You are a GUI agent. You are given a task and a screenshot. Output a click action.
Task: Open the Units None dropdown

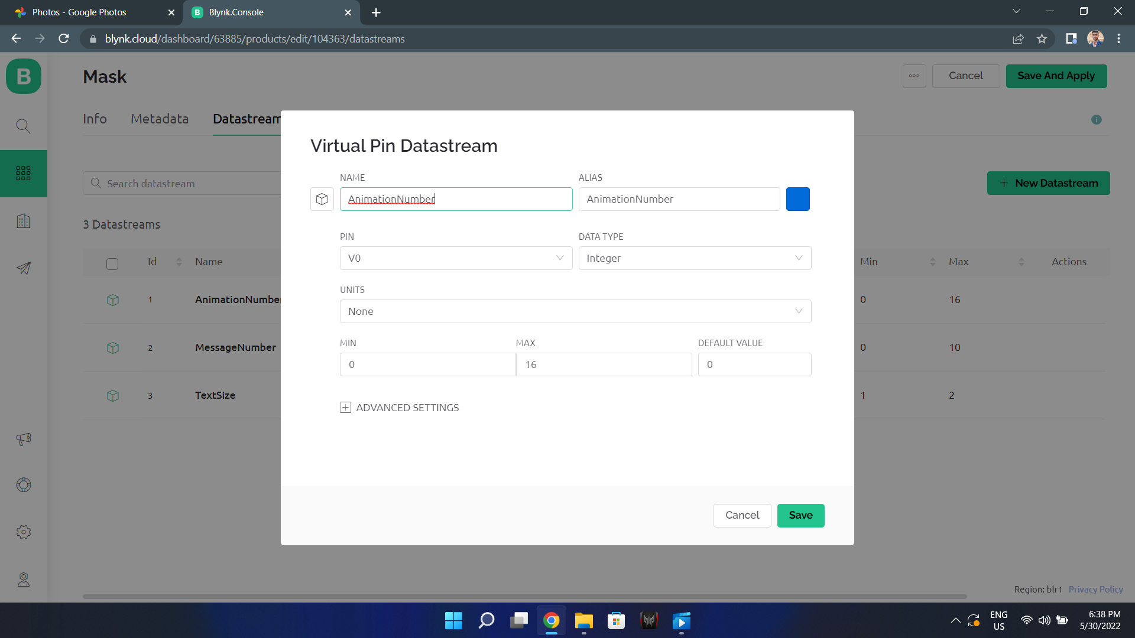[575, 311]
